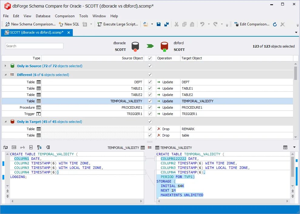
Task: Uncheck the TEMPORAL_VALIDITY row checkbox
Action: (150, 101)
